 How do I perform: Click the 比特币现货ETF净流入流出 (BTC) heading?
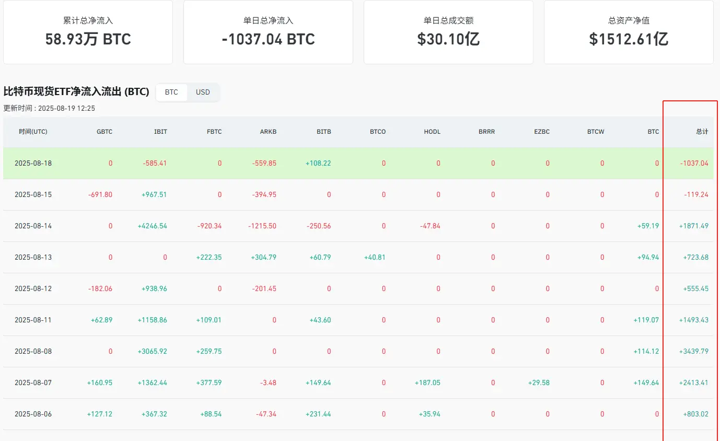(76, 92)
